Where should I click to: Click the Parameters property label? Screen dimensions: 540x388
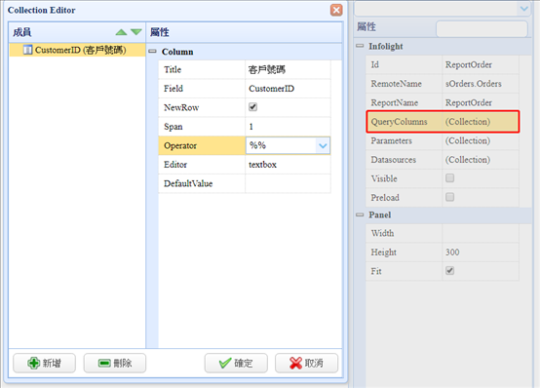391,140
